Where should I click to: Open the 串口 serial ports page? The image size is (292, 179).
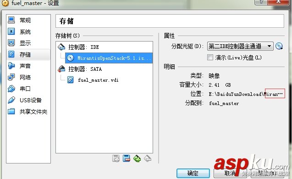point(28,89)
